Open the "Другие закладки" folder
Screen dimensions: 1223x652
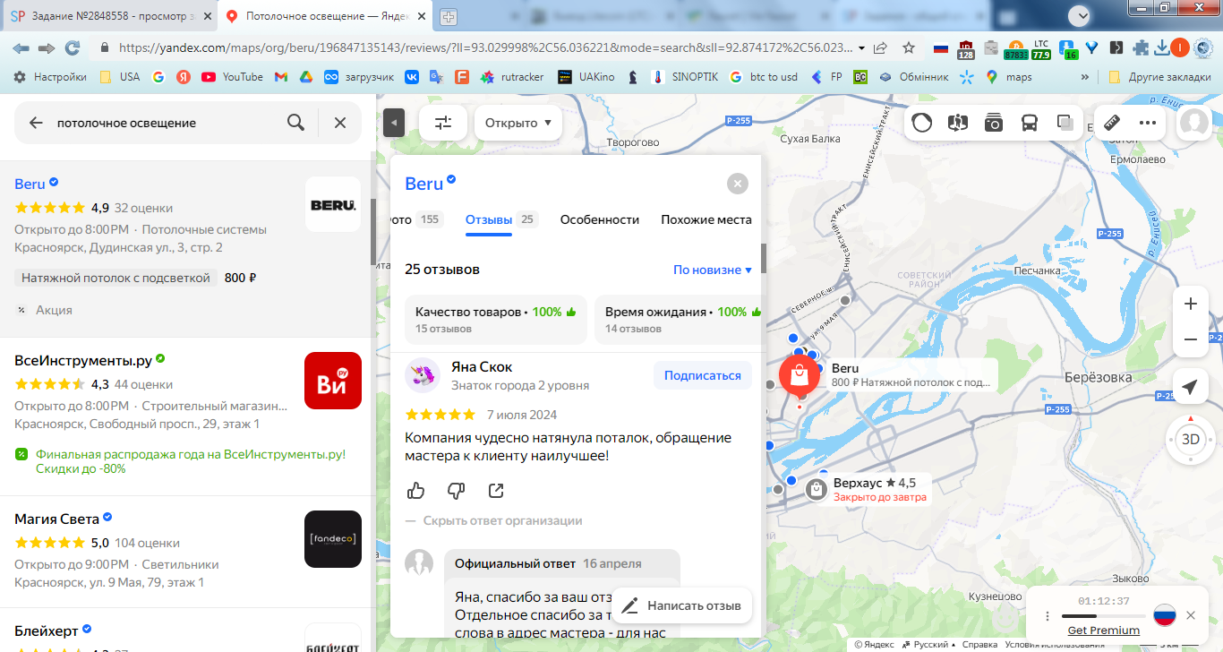(x=1159, y=77)
